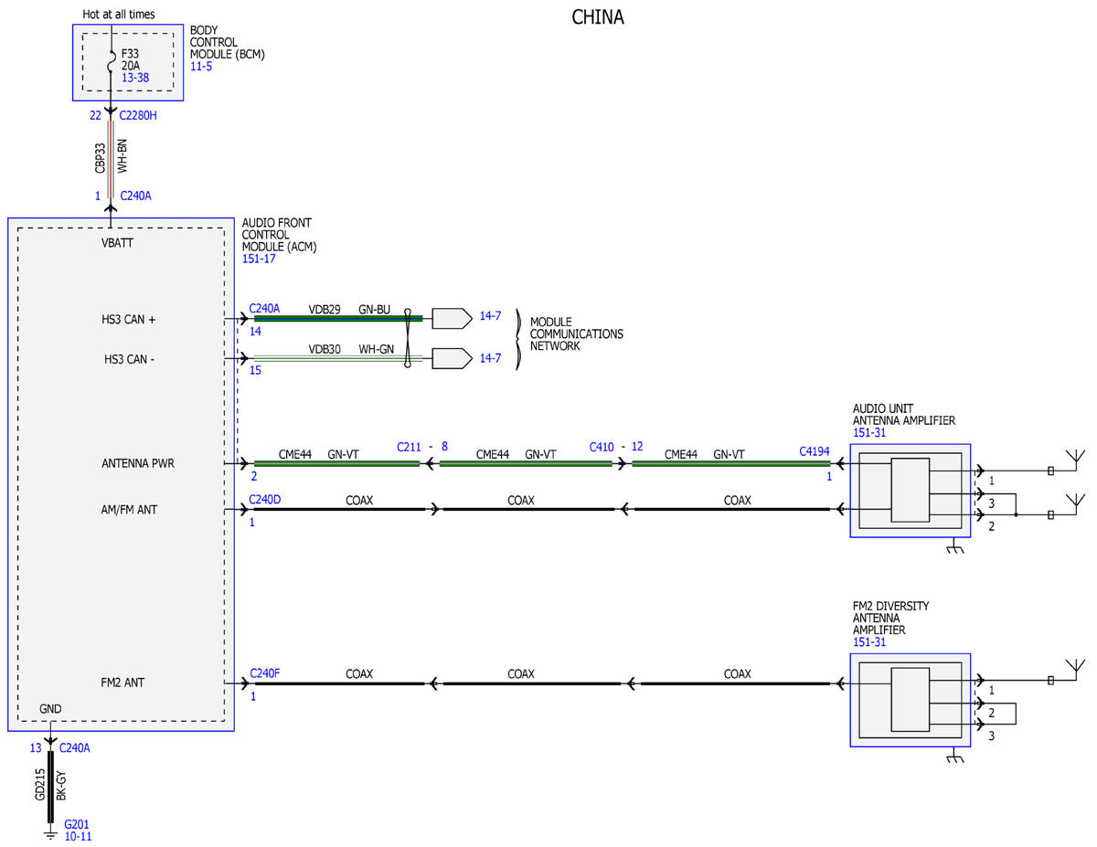
Task: Select the GD215 ground wire label
Action: pyautogui.click(x=40, y=786)
